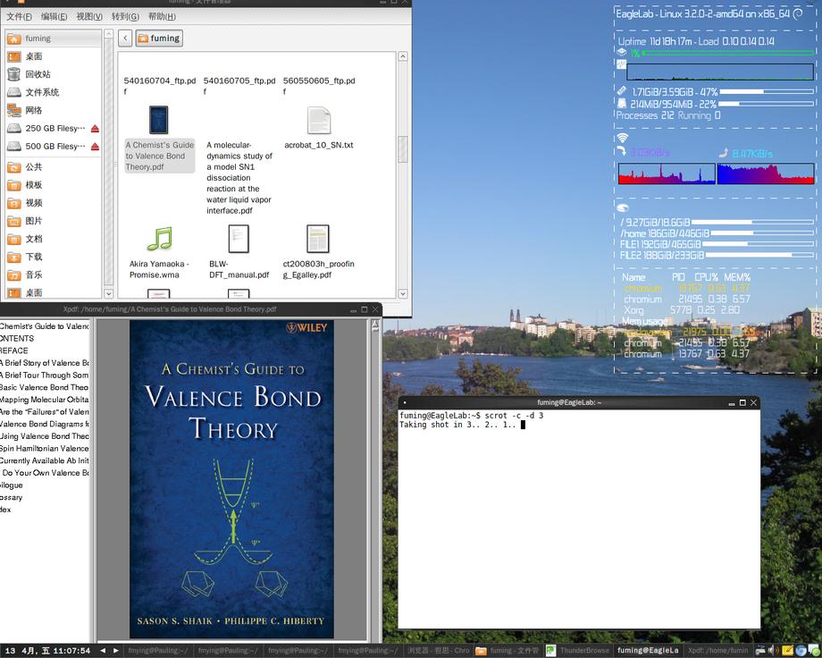822x658 pixels.
Task: Click the file pane scrollbar thumb
Action: [x=403, y=149]
